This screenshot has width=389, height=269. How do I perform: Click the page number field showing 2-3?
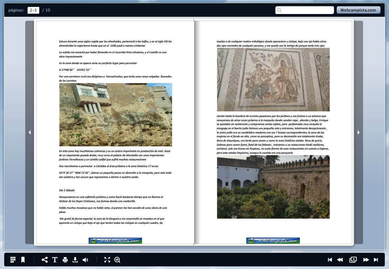[x=33, y=10]
